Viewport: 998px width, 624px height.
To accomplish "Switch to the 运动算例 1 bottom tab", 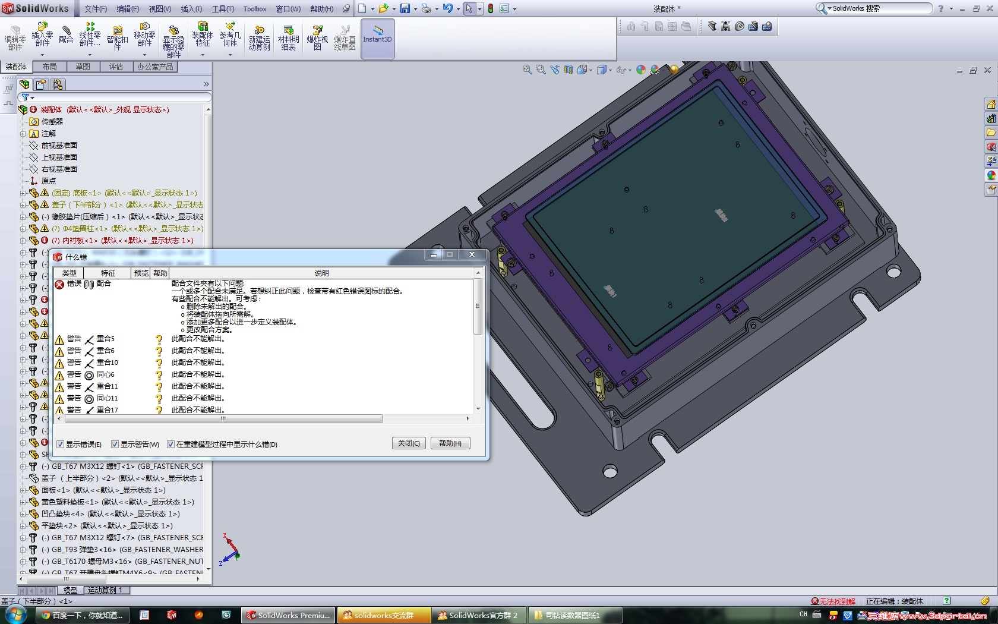I will (106, 590).
